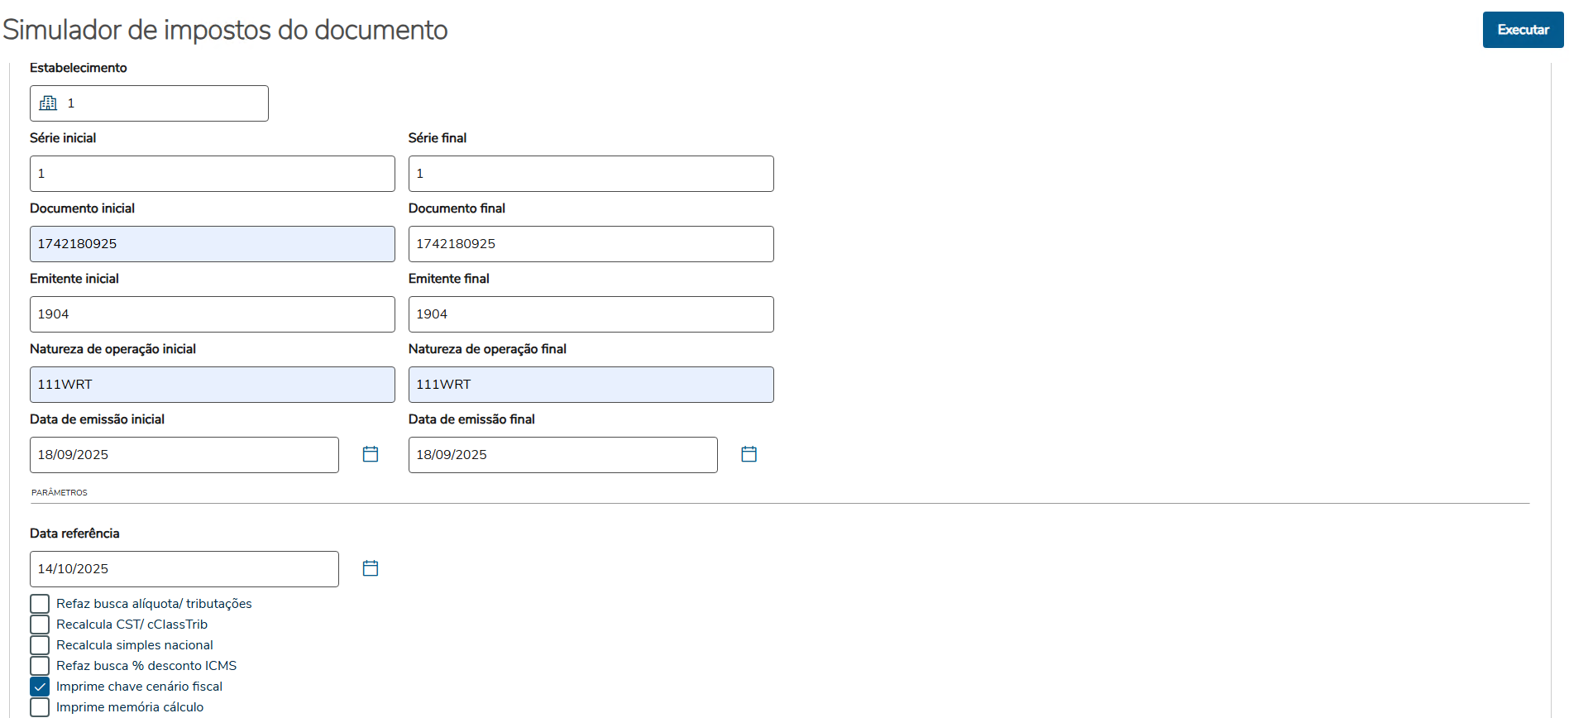Open calendar for Data de emissão final
This screenshot has height=718, width=1569.
pyautogui.click(x=749, y=454)
